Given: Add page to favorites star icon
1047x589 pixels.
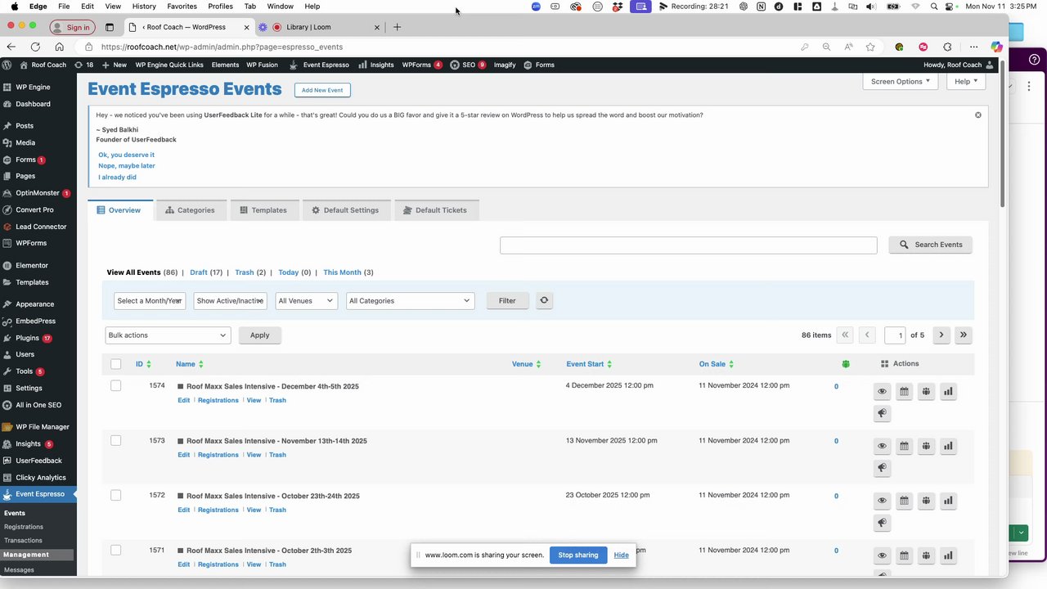Looking at the screenshot, I should coord(870,47).
